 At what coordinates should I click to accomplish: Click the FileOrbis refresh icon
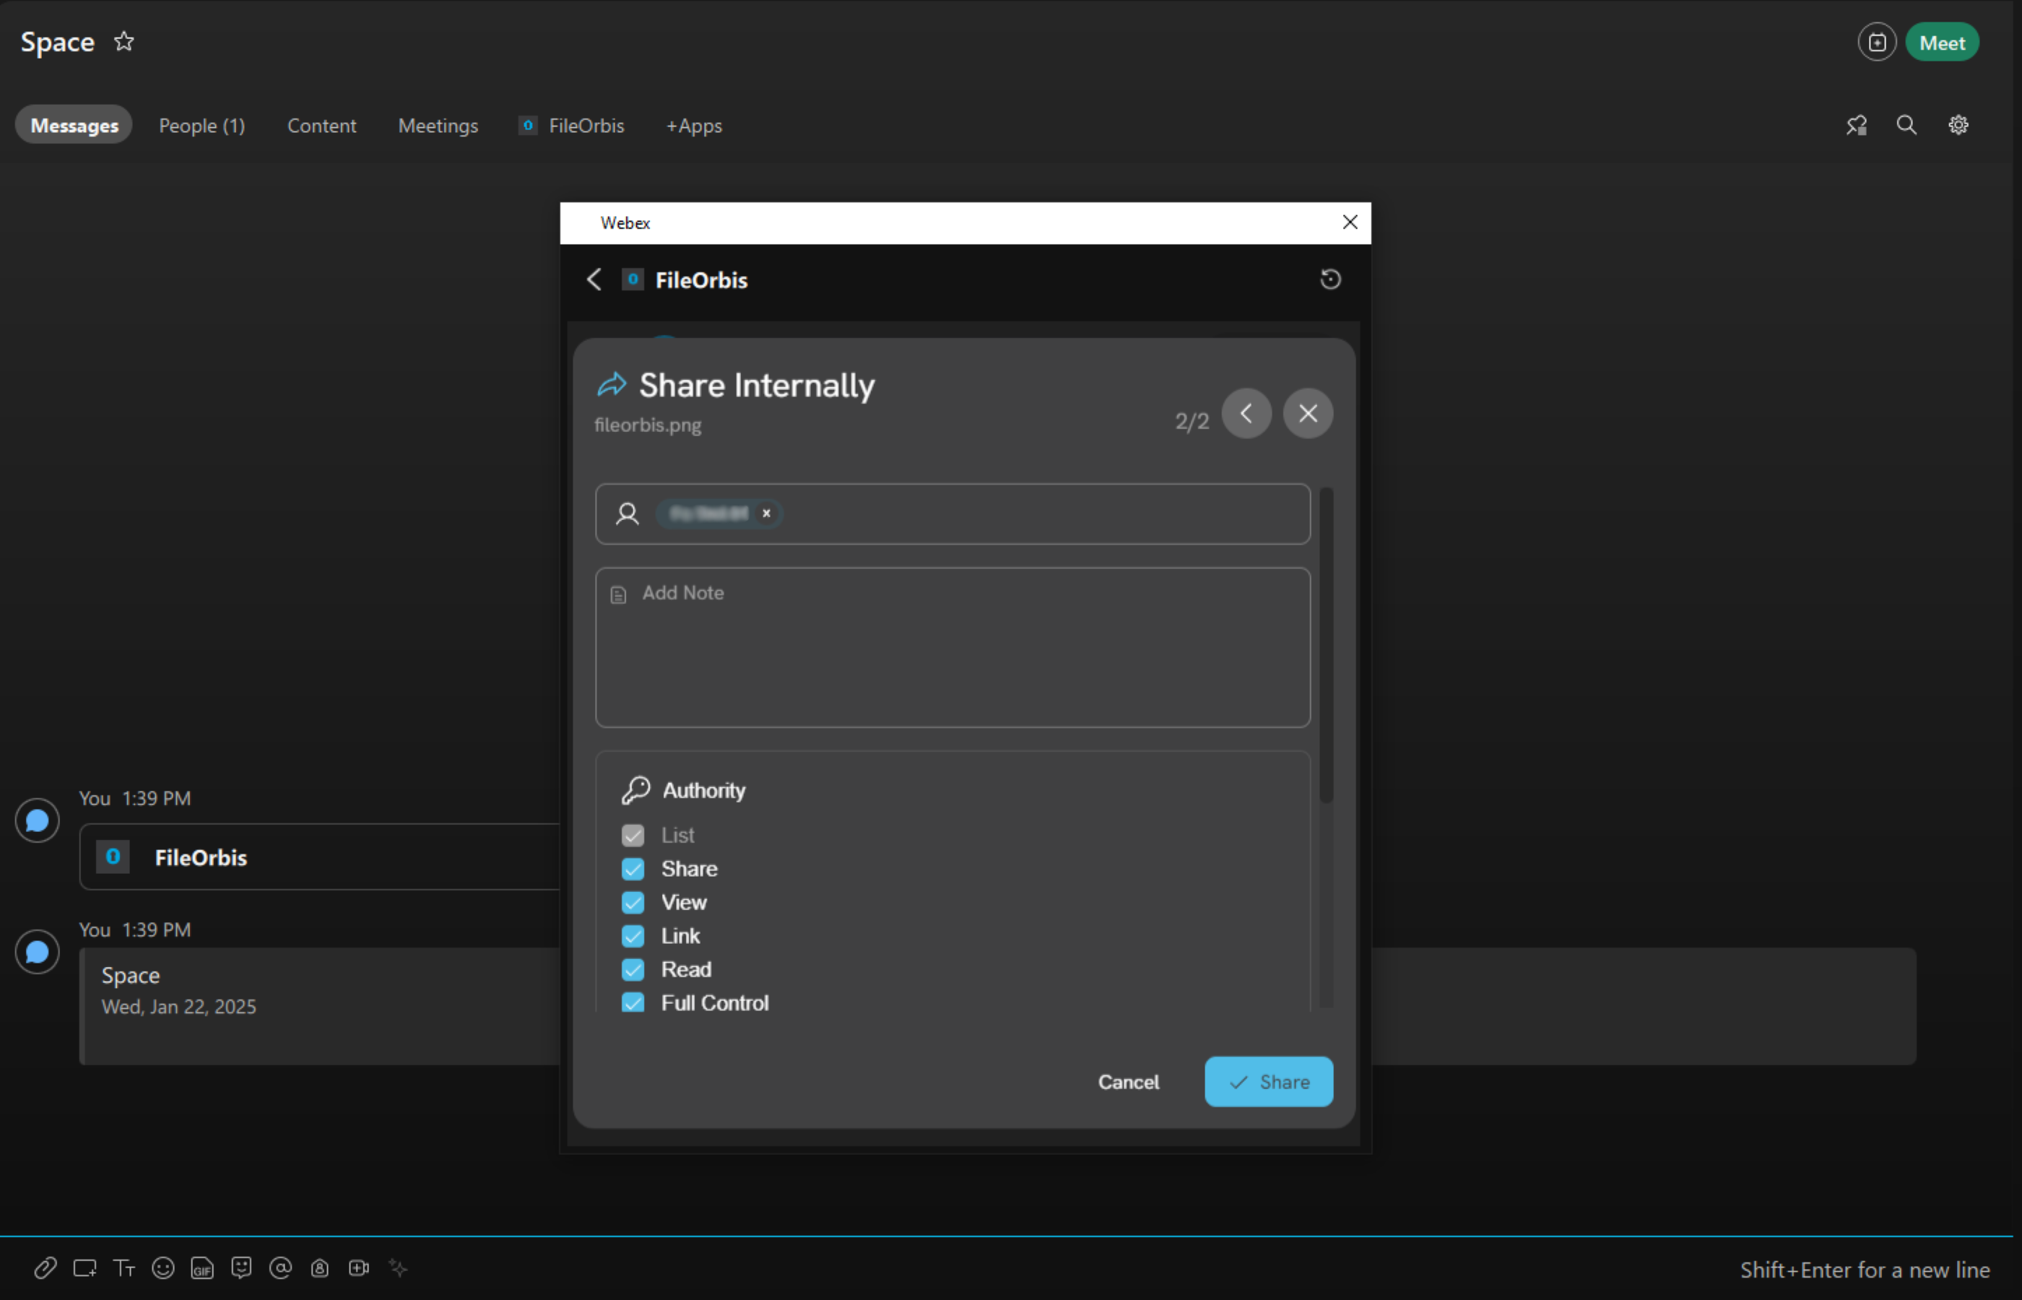pyautogui.click(x=1330, y=279)
